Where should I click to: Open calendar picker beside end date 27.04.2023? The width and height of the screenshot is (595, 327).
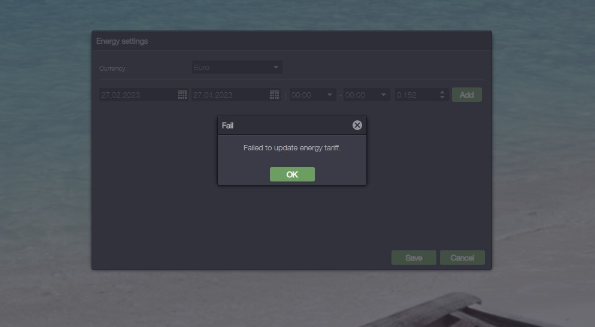(274, 95)
